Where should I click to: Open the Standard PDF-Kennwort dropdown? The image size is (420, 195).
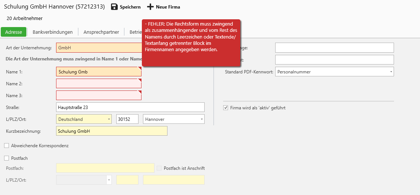click(391, 72)
